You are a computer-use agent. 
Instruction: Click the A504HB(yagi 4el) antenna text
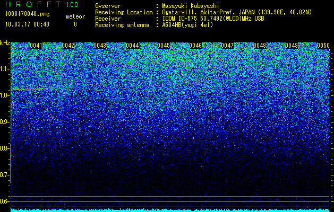click(x=187, y=25)
